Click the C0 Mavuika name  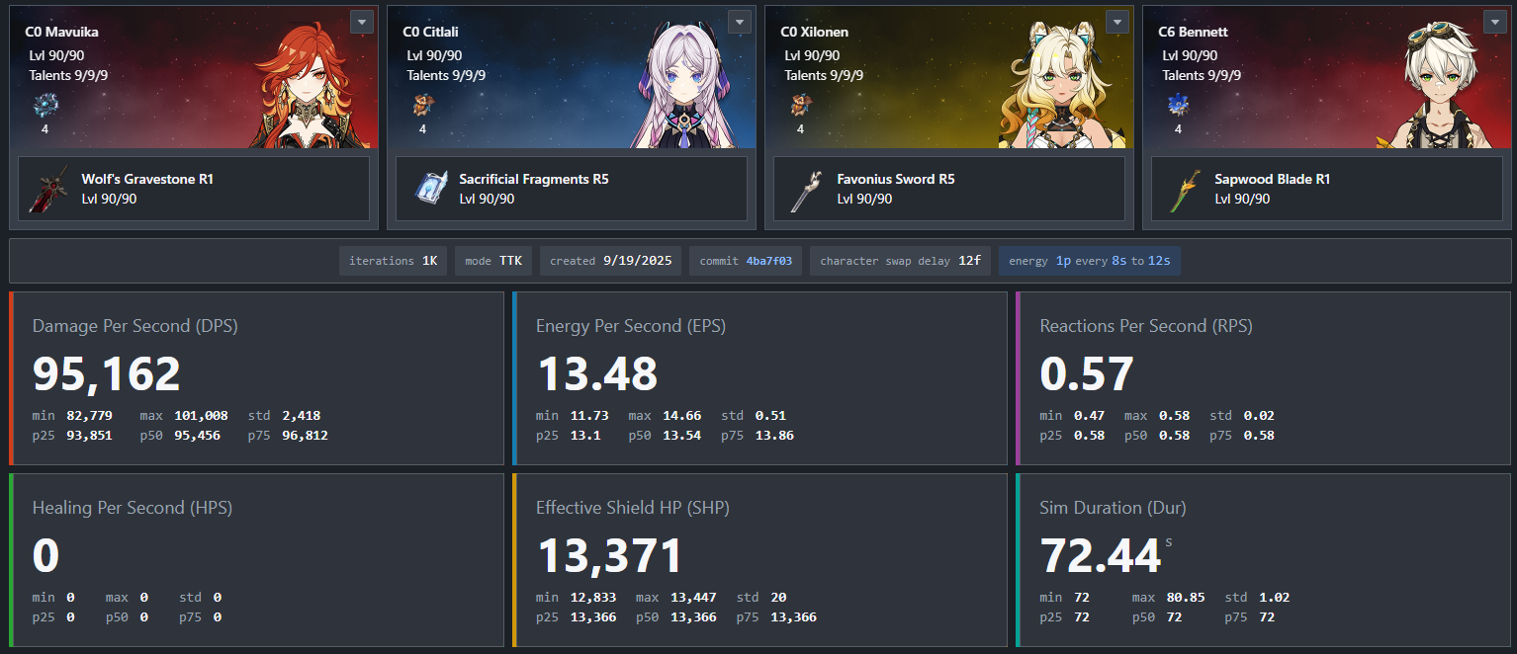tap(61, 32)
